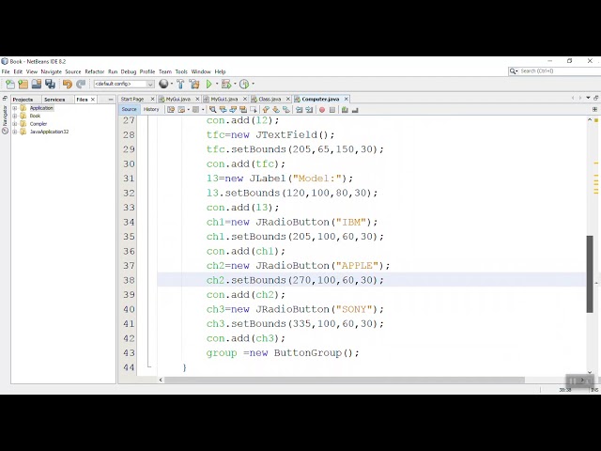601x451 pixels.
Task: Click the Save All toolbar icon
Action: [50, 84]
